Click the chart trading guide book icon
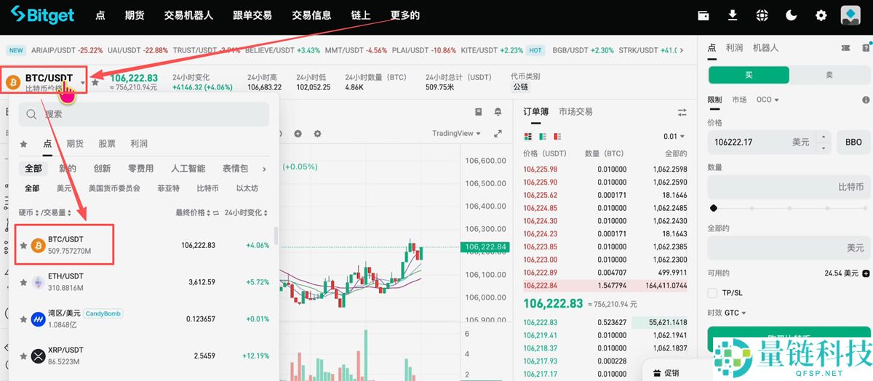The height and width of the screenshot is (381, 873). 478,112
